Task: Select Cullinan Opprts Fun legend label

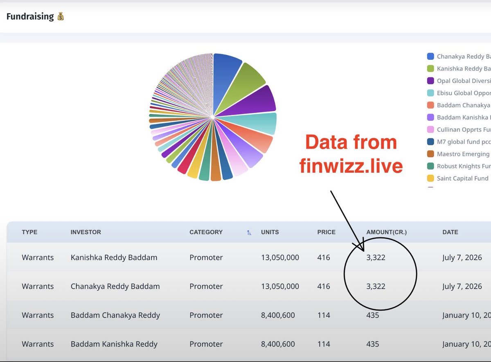Action: tap(464, 129)
